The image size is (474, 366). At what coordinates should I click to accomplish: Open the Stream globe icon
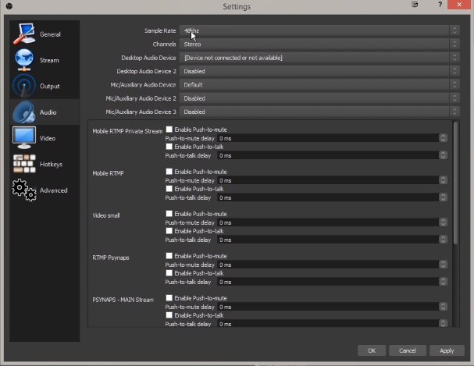coord(24,60)
